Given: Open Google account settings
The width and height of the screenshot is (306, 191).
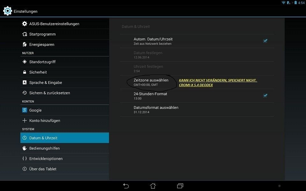Looking at the screenshot, I should (65, 110).
